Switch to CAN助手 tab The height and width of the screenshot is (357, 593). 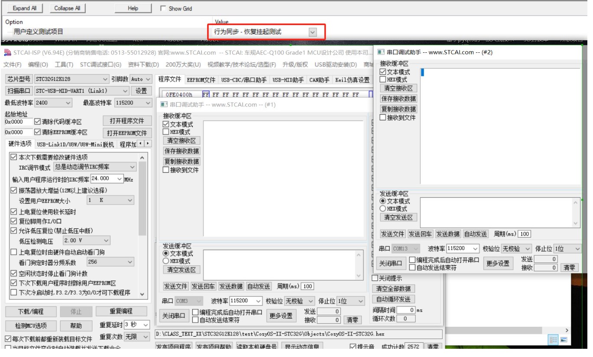320,80
